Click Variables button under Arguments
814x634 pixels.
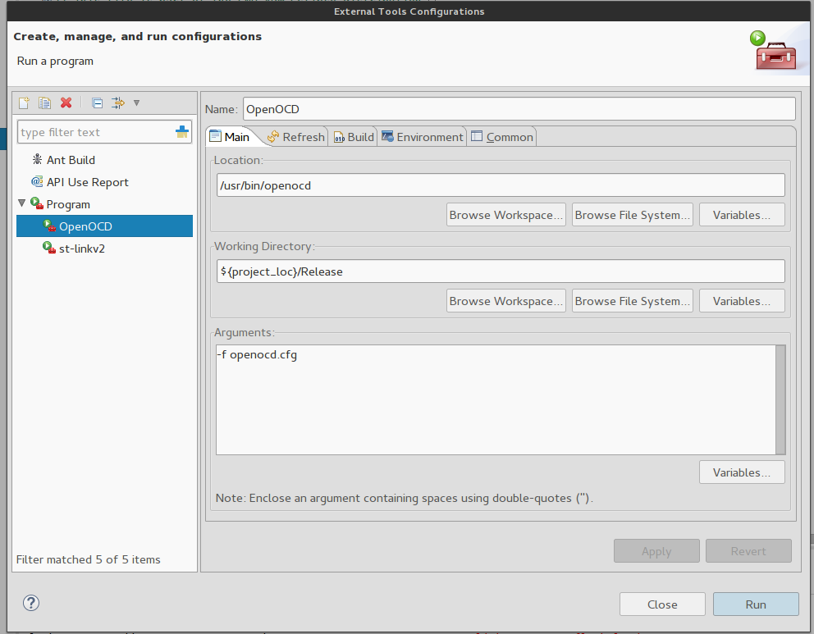click(x=742, y=472)
